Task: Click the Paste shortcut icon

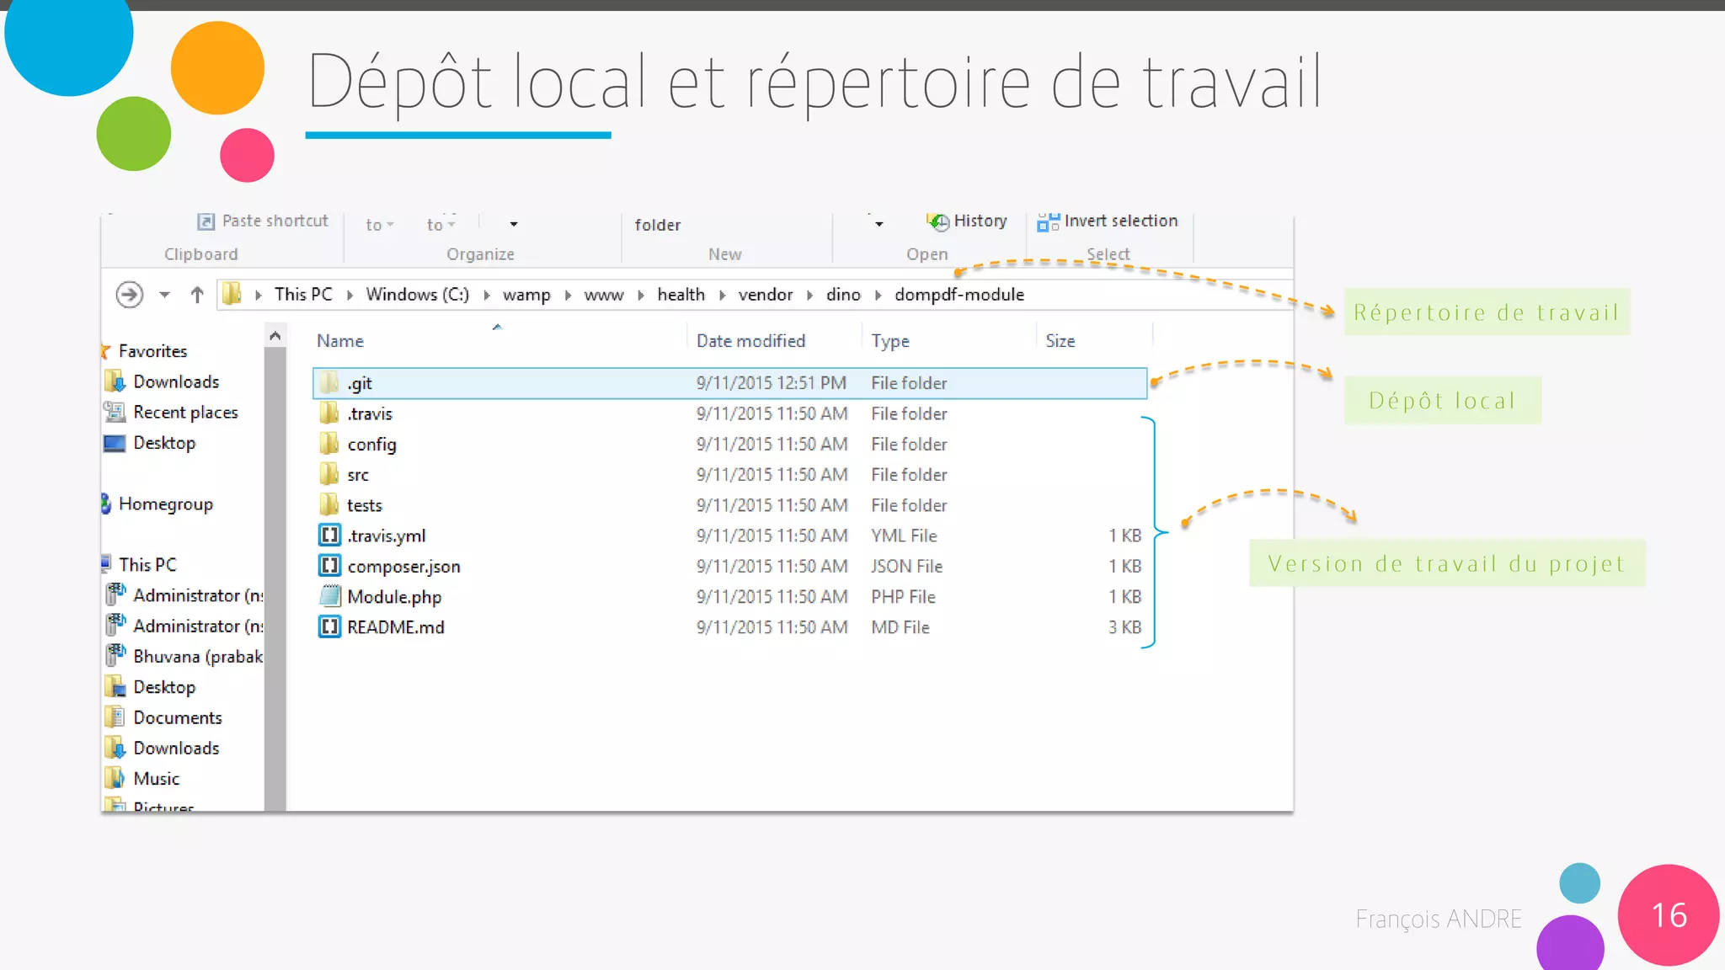Action: (x=206, y=221)
